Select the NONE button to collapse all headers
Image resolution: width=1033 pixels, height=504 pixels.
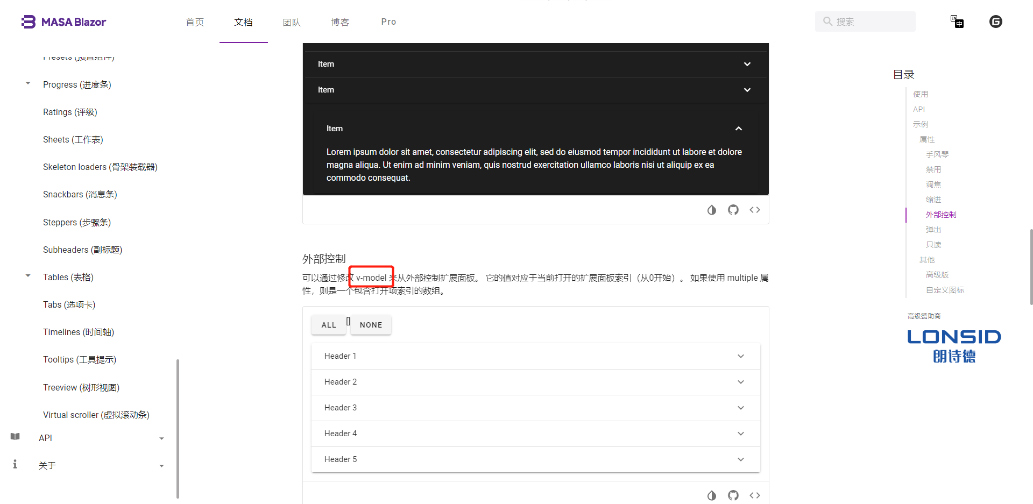click(x=371, y=325)
